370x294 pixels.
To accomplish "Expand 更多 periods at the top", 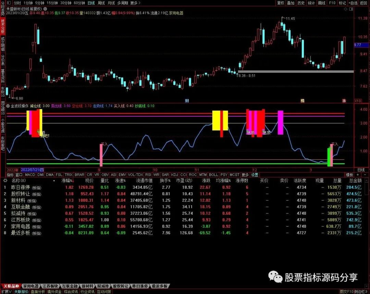I will (135, 3).
